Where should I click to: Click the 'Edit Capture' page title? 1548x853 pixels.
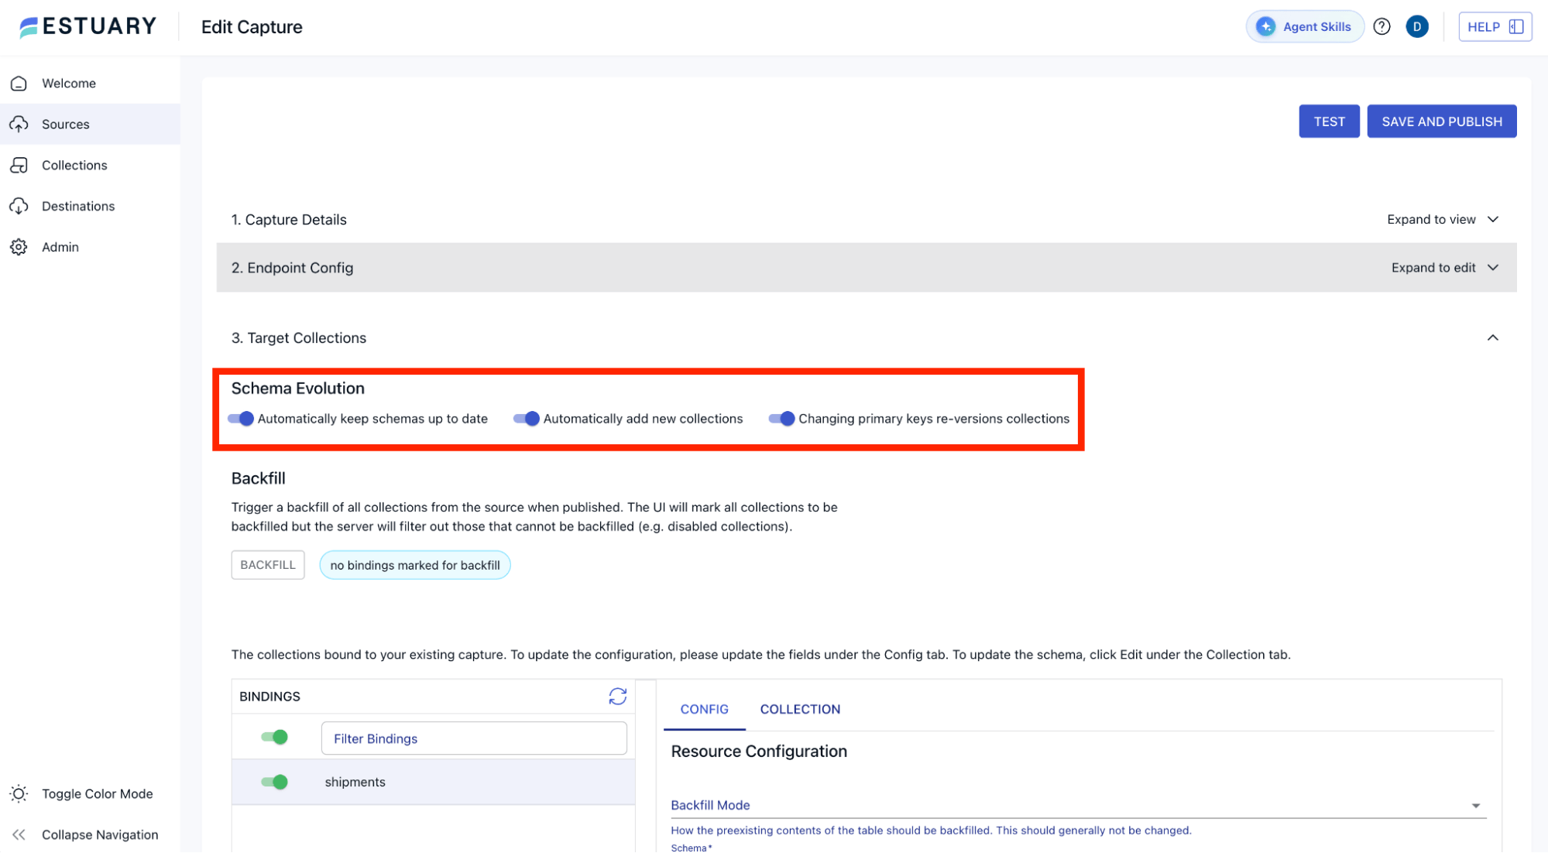pyautogui.click(x=252, y=26)
